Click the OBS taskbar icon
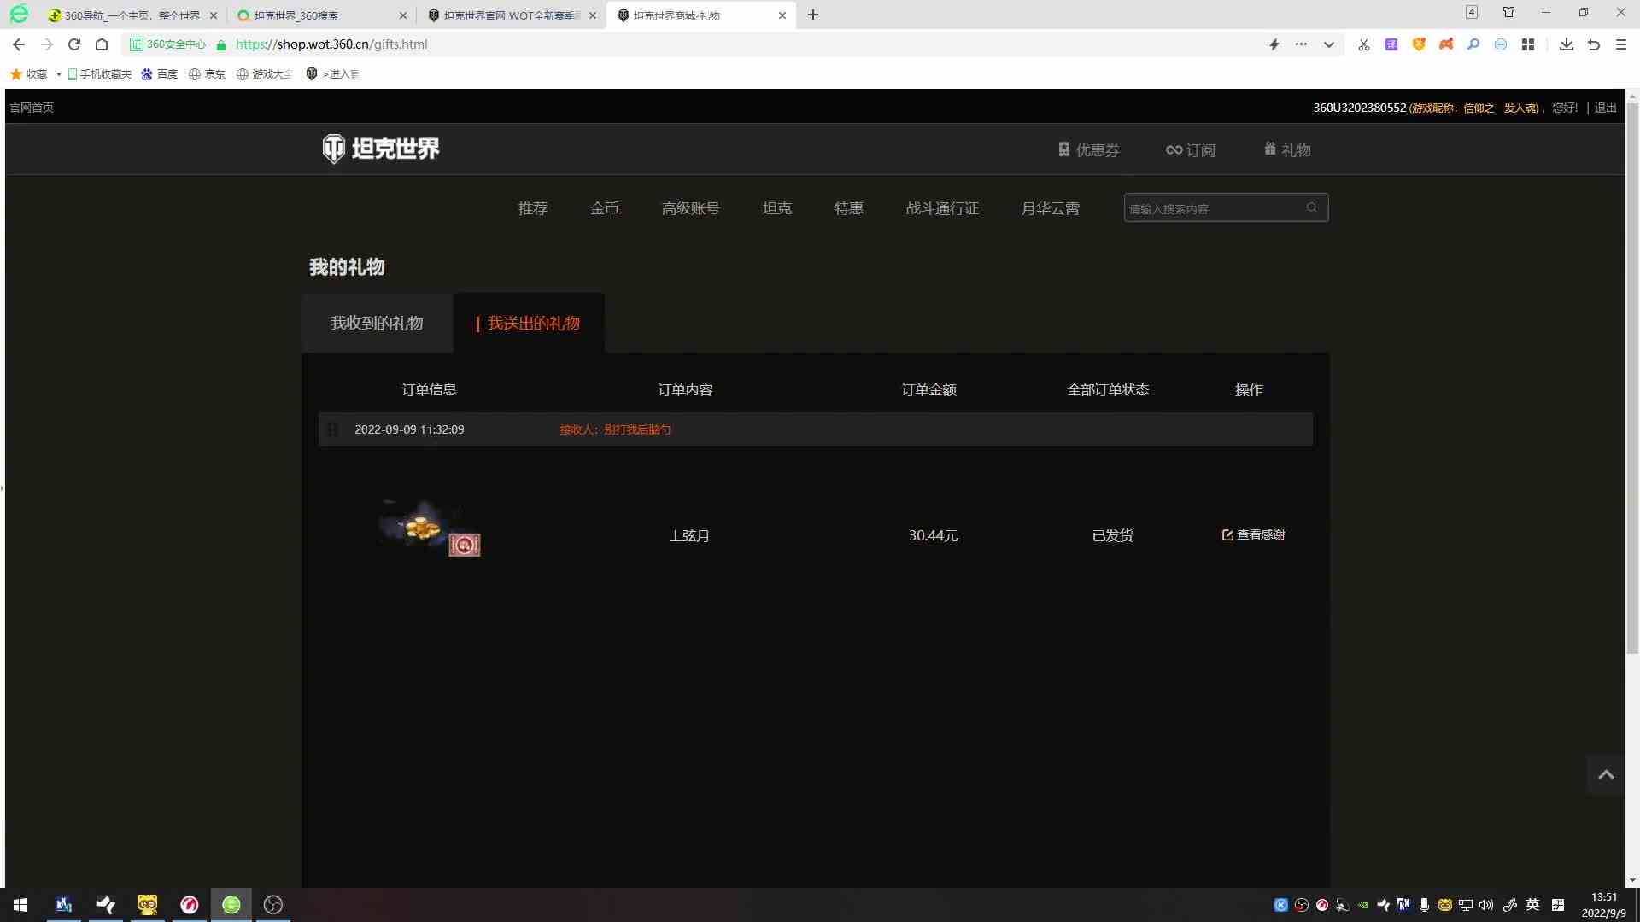1640x922 pixels. coord(273,905)
